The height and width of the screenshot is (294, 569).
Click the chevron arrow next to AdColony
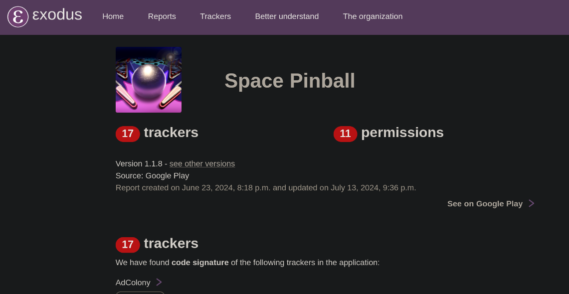pos(159,282)
